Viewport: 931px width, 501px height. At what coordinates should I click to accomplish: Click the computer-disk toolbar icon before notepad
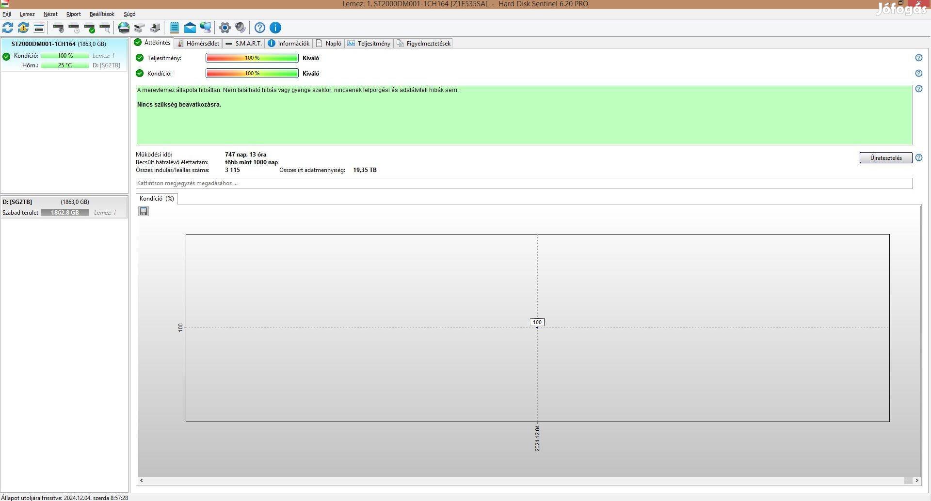(155, 28)
